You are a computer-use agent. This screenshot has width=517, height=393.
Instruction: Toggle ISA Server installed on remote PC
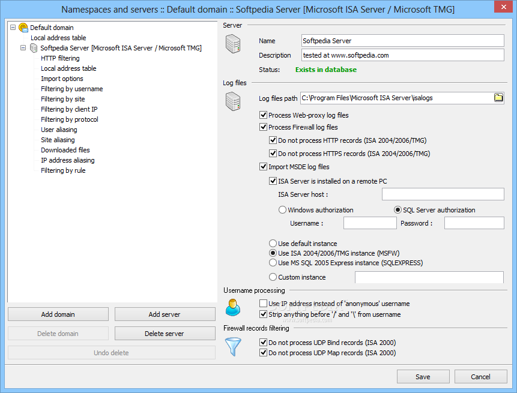pos(273,181)
